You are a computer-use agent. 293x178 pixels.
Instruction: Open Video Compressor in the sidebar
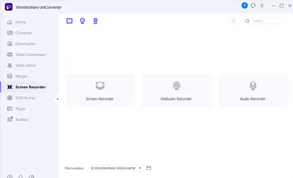(29, 55)
